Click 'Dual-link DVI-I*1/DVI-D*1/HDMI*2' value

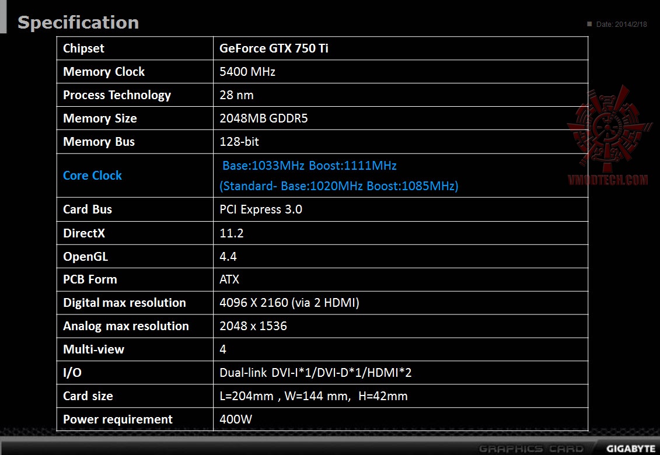tap(315, 373)
